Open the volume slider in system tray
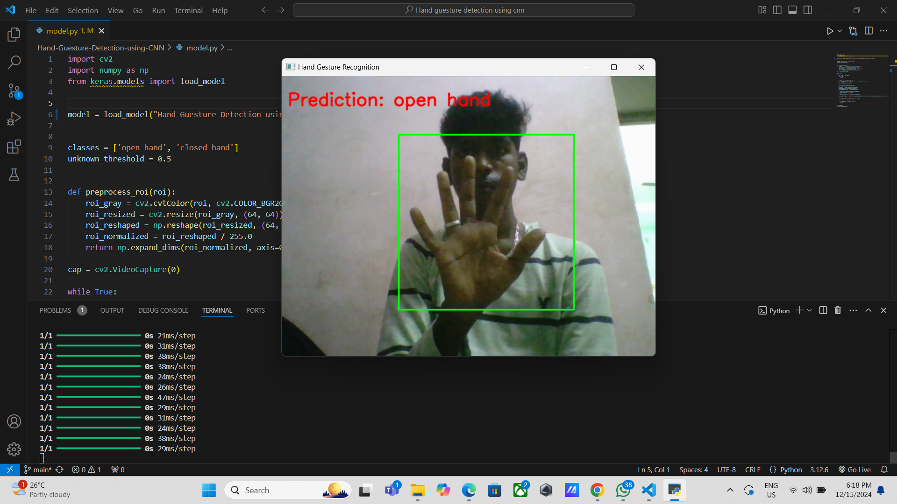 (x=808, y=490)
